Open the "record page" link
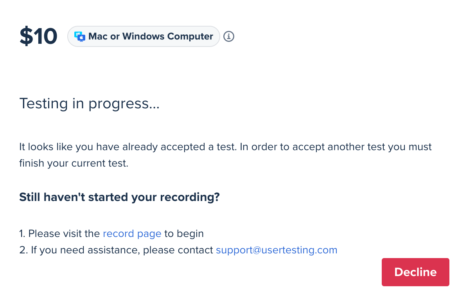Viewport: 467px width, 305px height. (132, 234)
